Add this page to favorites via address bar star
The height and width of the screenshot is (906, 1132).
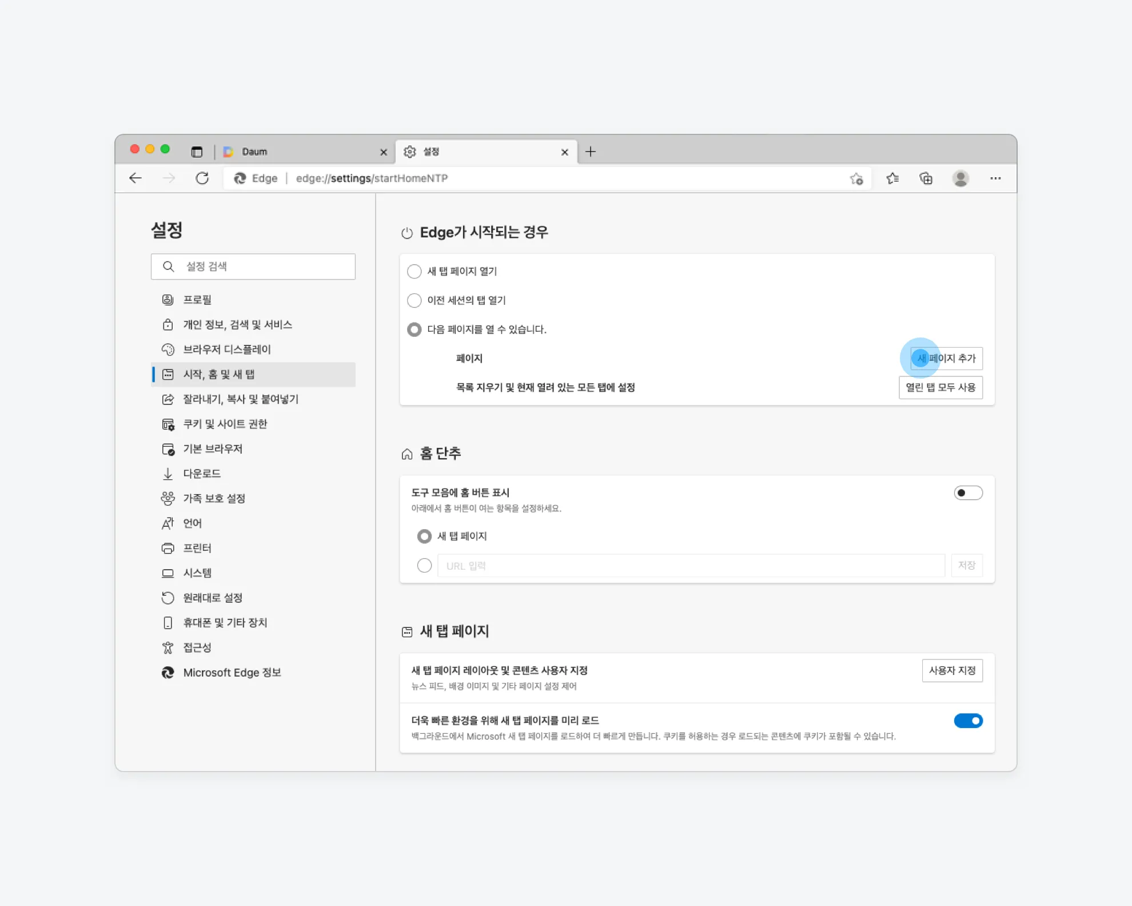coord(856,178)
